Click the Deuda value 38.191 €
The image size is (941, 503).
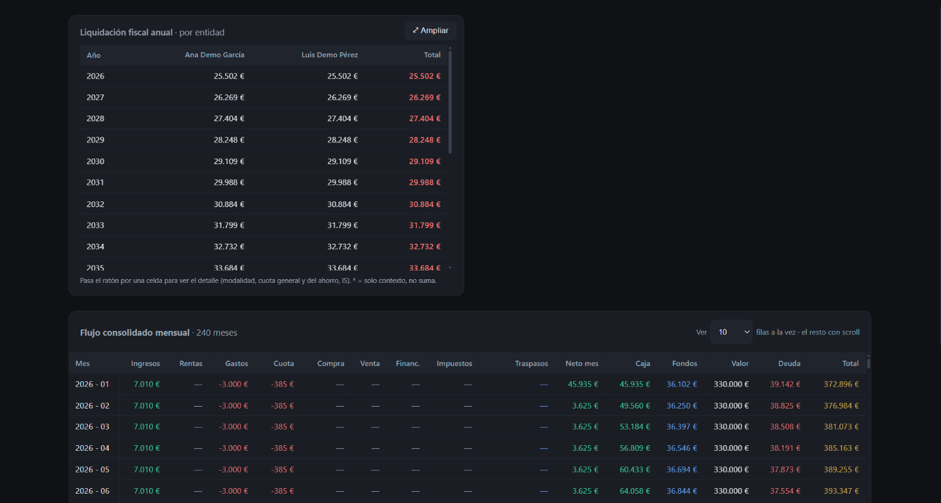785,448
